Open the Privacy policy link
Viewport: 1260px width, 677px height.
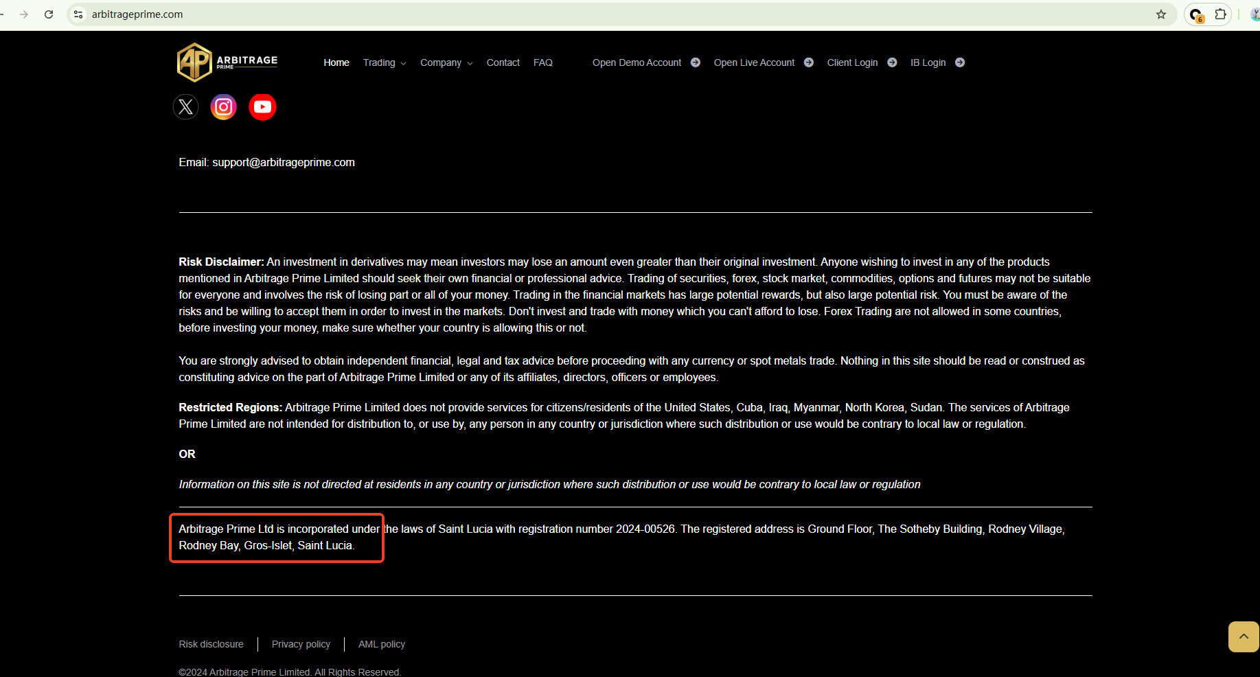[301, 644]
